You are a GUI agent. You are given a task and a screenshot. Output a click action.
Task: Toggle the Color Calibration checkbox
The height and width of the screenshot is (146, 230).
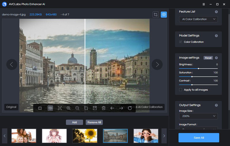click(x=181, y=42)
